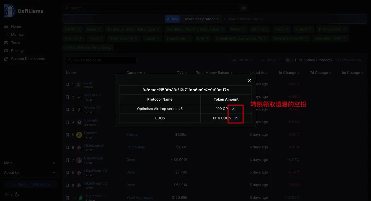Sort table by Category column
The image size is (371, 201).
(136, 73)
